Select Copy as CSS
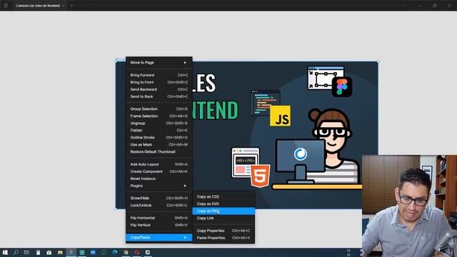 [224, 197]
